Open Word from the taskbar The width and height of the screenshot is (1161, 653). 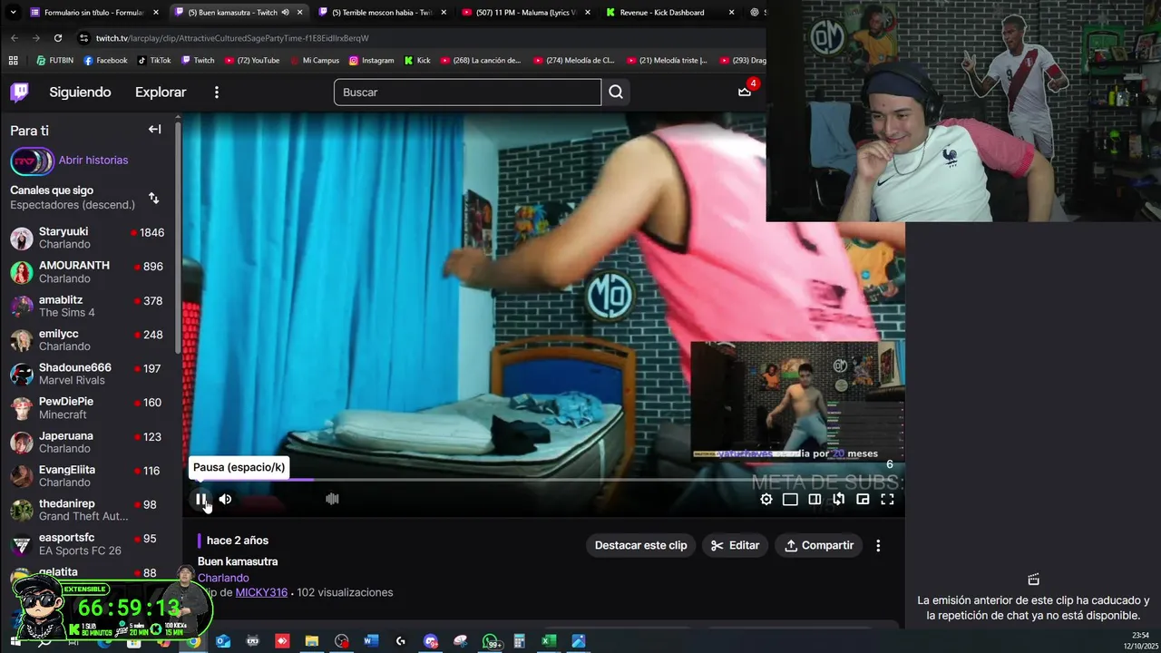click(371, 641)
